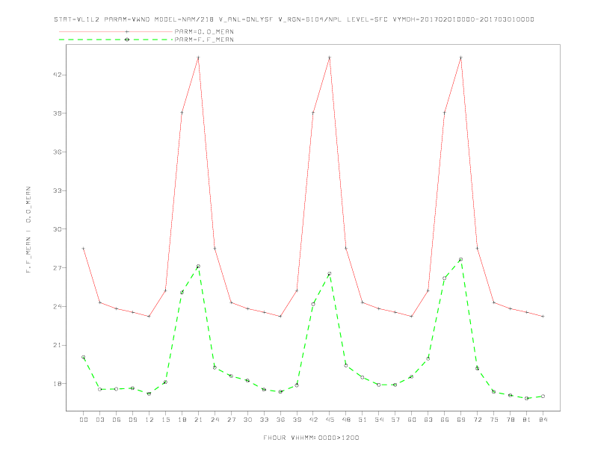Click x-axis forecast hour label 81
The width and height of the screenshot is (592, 457).
[x=527, y=420]
